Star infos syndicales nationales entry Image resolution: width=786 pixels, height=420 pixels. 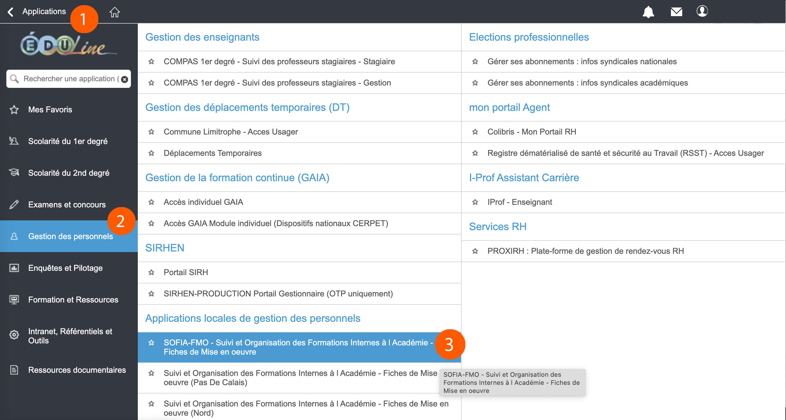tap(475, 62)
